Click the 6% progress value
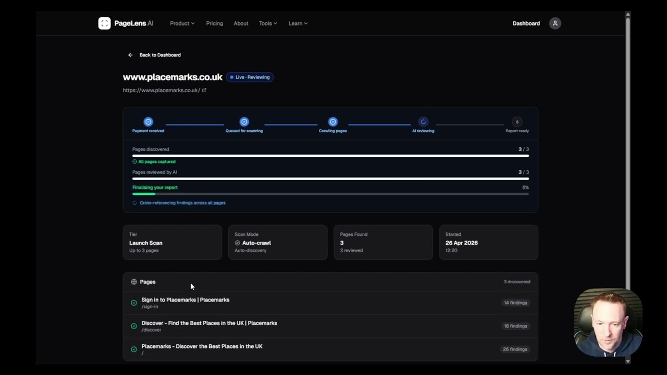 [525, 187]
